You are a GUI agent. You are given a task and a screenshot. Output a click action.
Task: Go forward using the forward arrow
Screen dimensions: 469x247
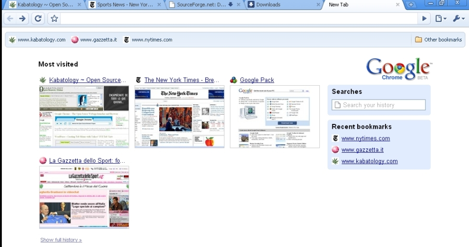click(x=23, y=19)
